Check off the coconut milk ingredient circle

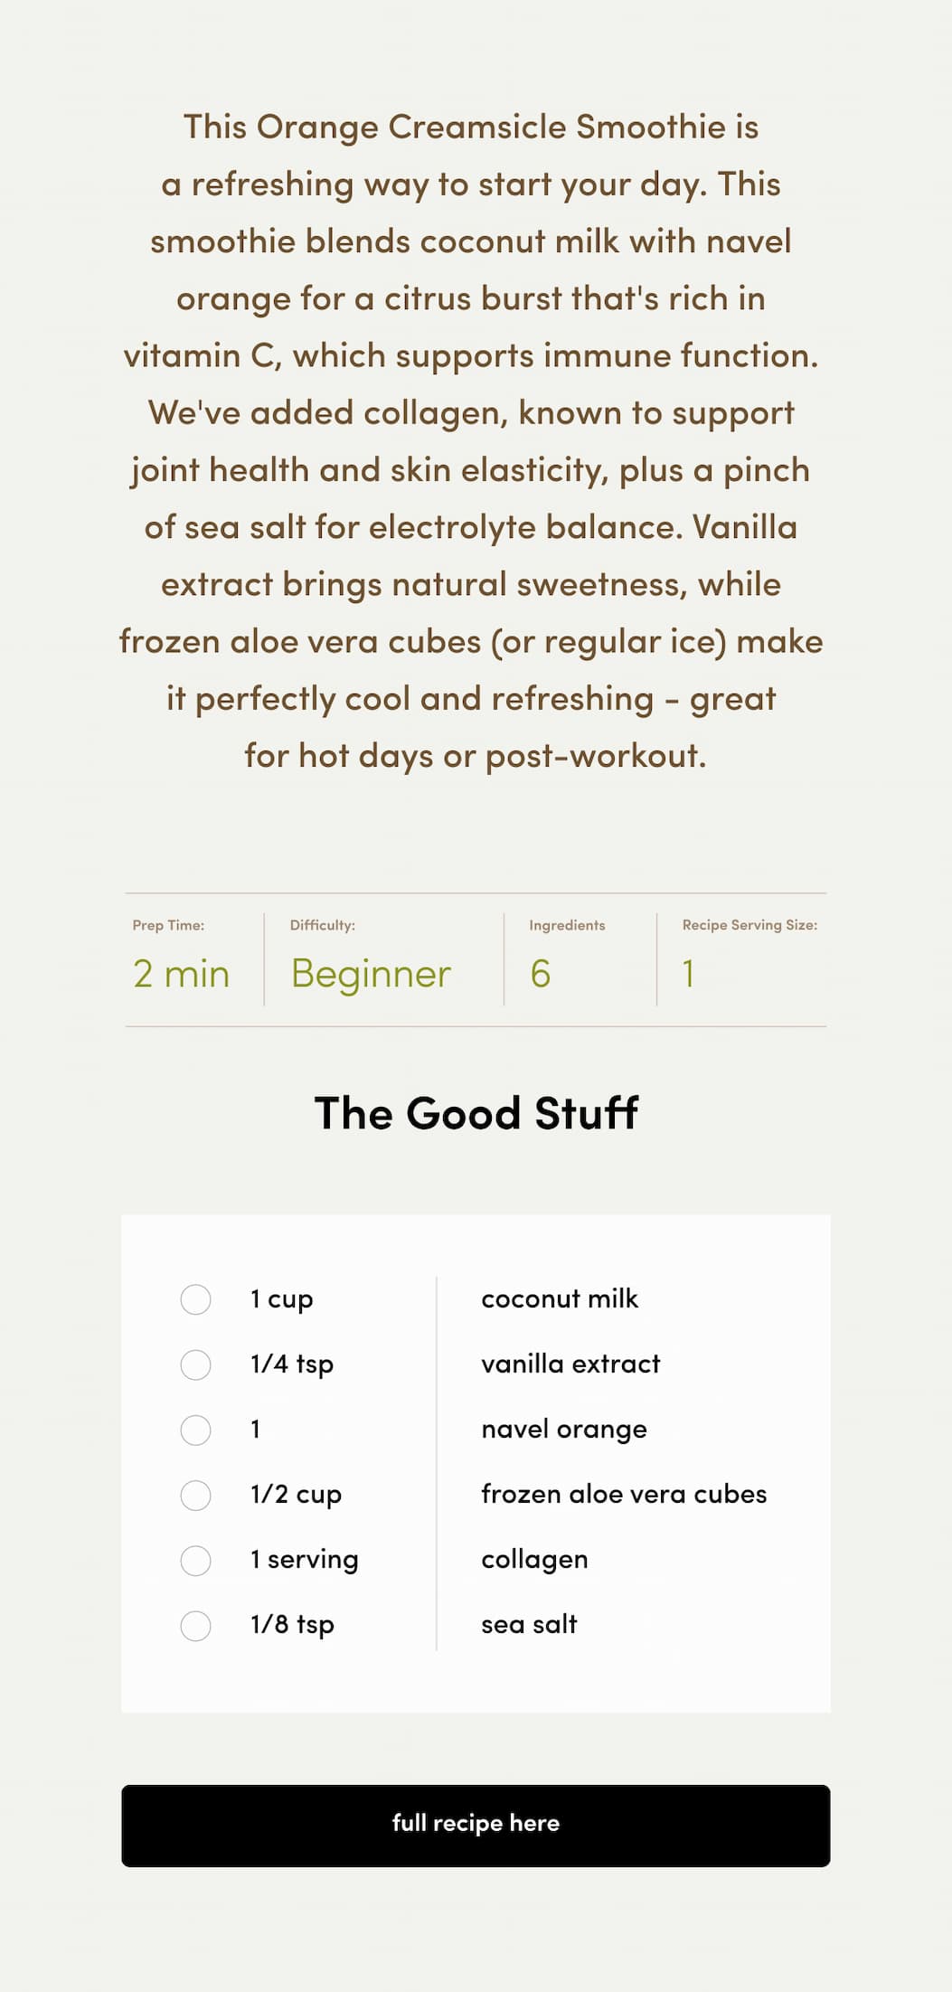click(x=195, y=1299)
